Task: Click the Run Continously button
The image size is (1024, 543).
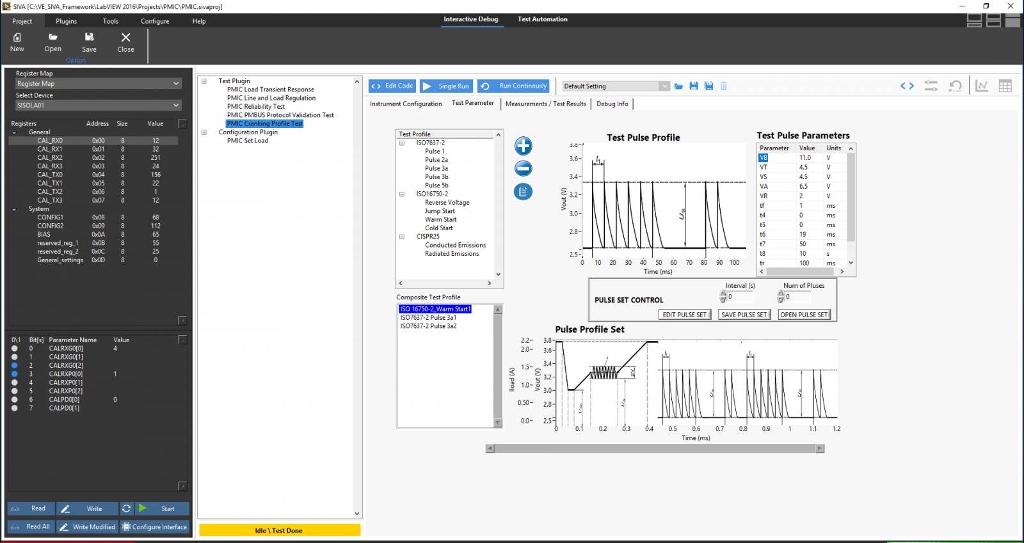Action: (x=515, y=86)
